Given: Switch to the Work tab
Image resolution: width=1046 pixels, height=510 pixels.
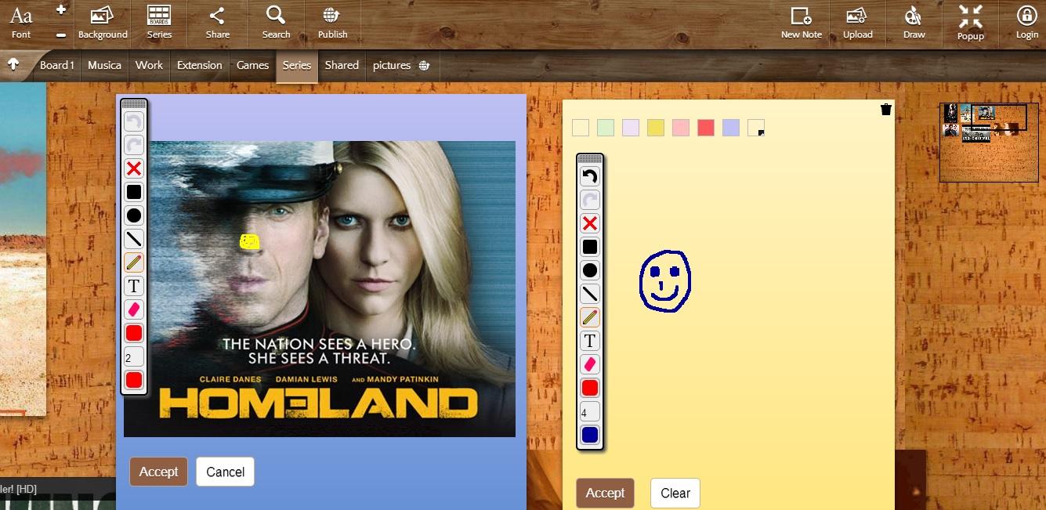Looking at the screenshot, I should pos(149,65).
